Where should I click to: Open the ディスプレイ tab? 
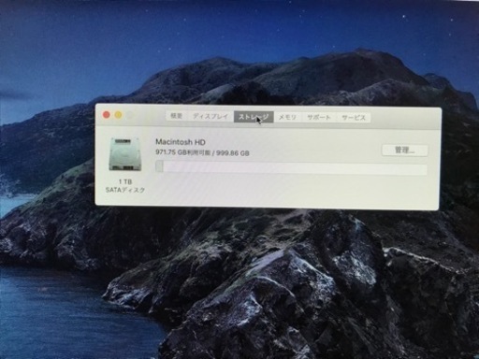pos(210,116)
